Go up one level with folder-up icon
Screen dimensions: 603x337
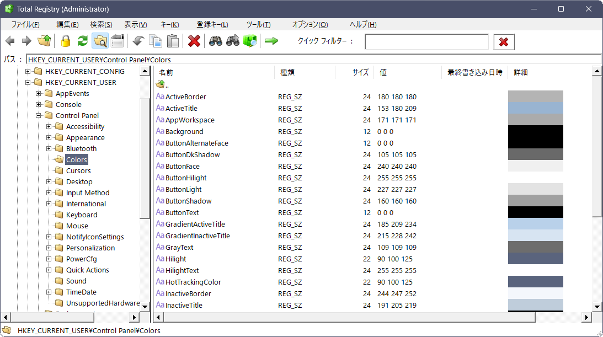click(44, 41)
